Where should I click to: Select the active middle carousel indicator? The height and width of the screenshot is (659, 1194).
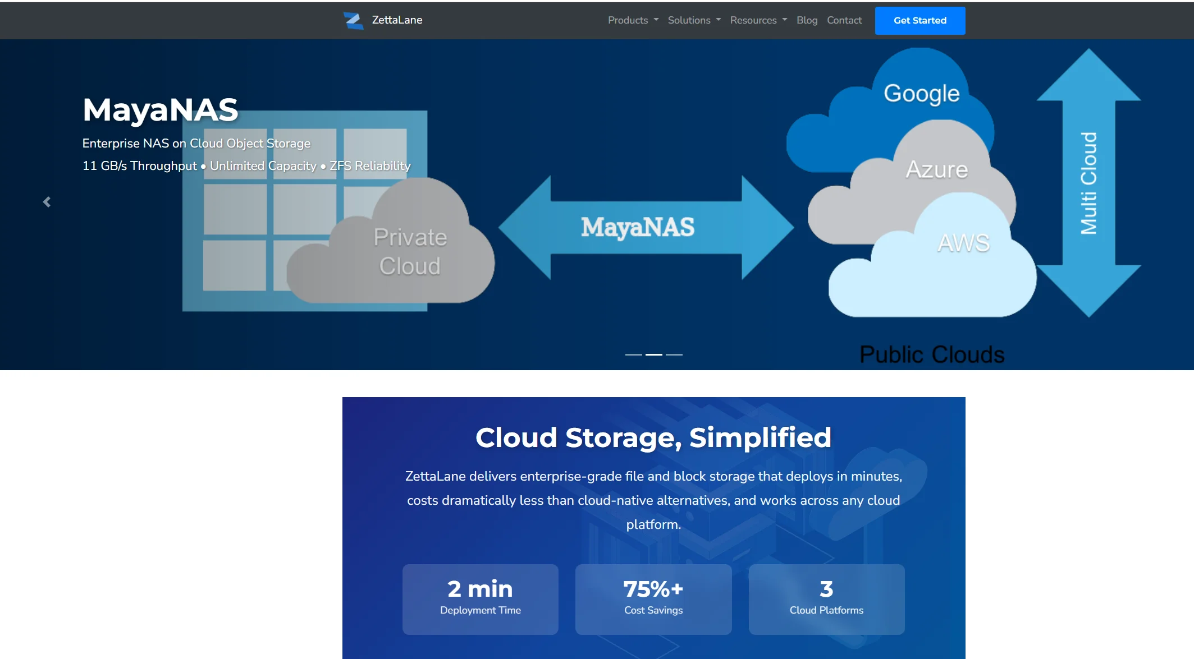(653, 354)
